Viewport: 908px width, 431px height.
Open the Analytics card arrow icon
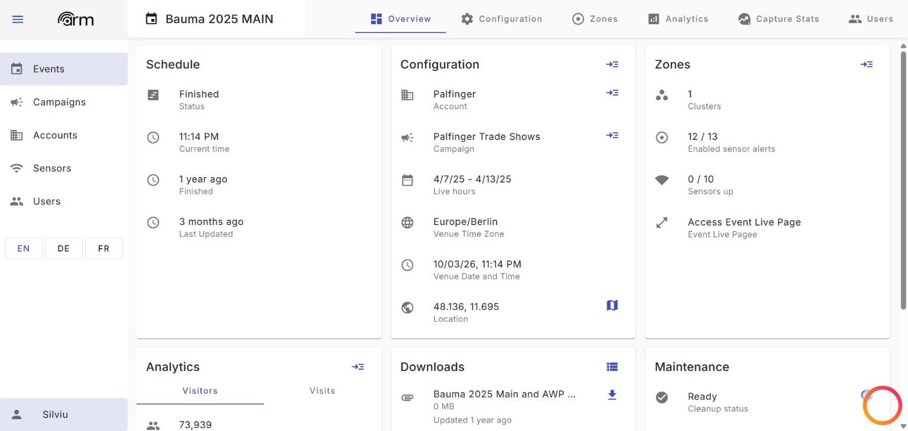pyautogui.click(x=358, y=367)
